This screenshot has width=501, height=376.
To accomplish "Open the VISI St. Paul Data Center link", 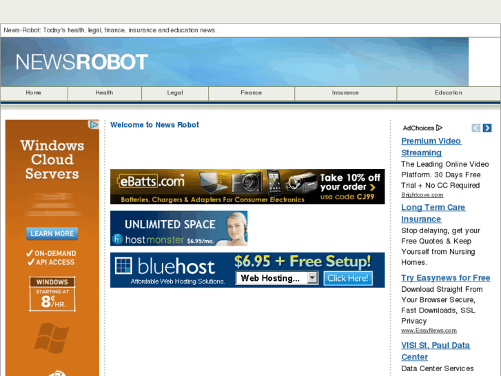I will [x=436, y=351].
